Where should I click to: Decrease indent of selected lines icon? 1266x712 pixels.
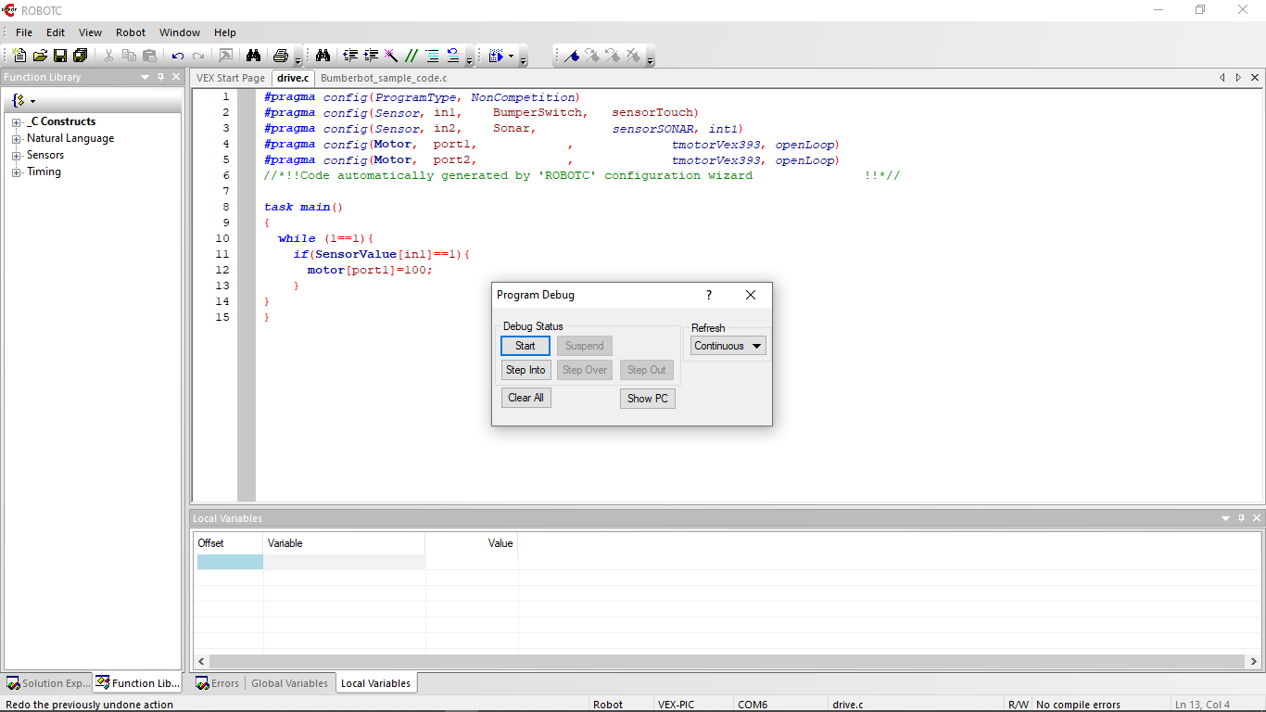350,56
